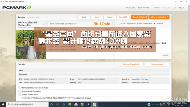This screenshot has height=107, width=190.
Task: Click the Intel Iris Plus Graphics GPU text
Action: click(39, 83)
